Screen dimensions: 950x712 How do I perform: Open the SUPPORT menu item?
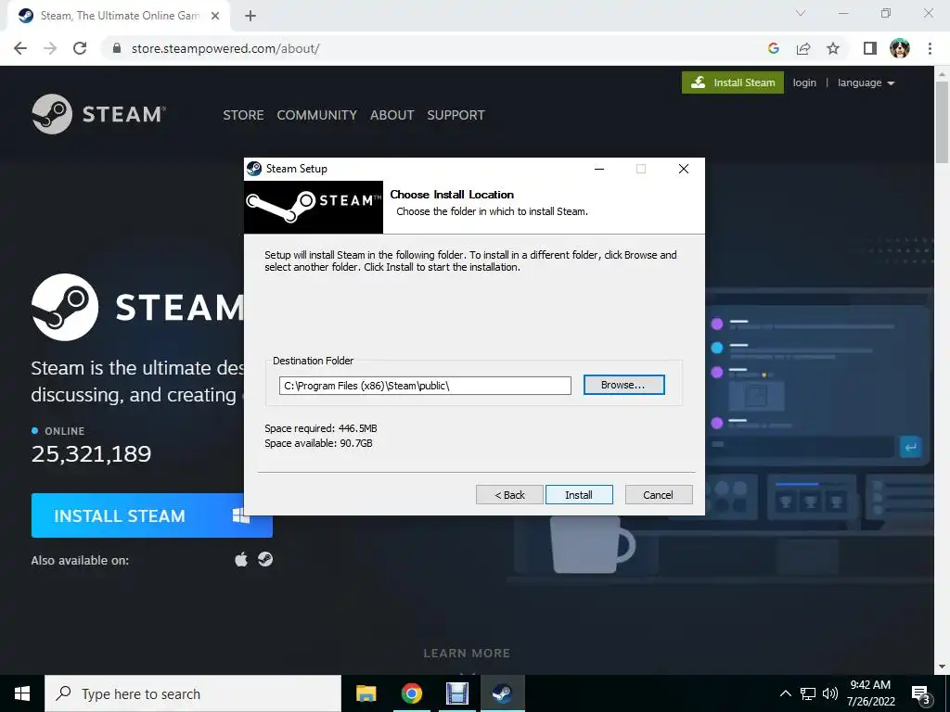click(456, 115)
